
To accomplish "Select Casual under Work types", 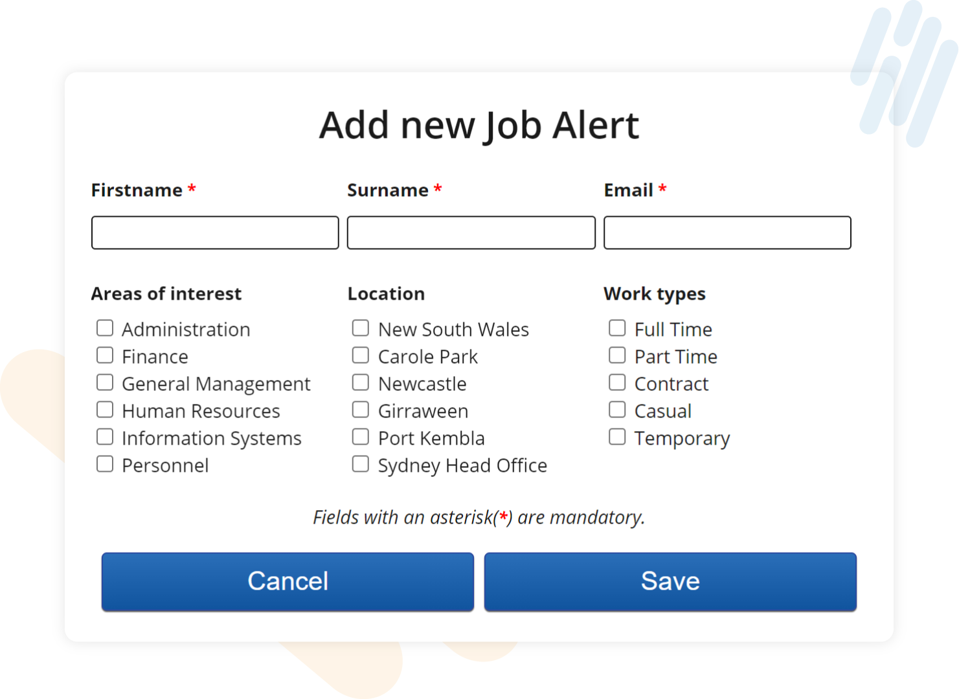I will 617,409.
